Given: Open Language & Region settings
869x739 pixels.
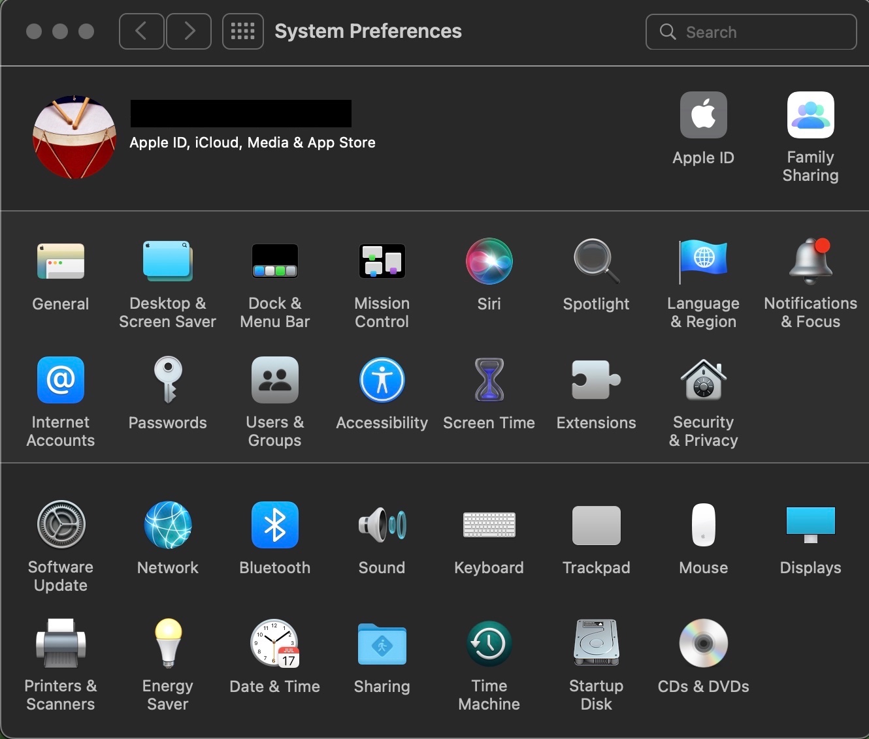Looking at the screenshot, I should [704, 262].
